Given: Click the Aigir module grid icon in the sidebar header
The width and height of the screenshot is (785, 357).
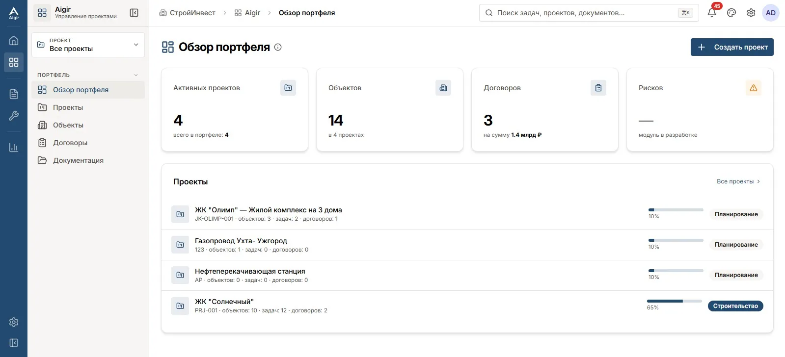Looking at the screenshot, I should click(42, 13).
